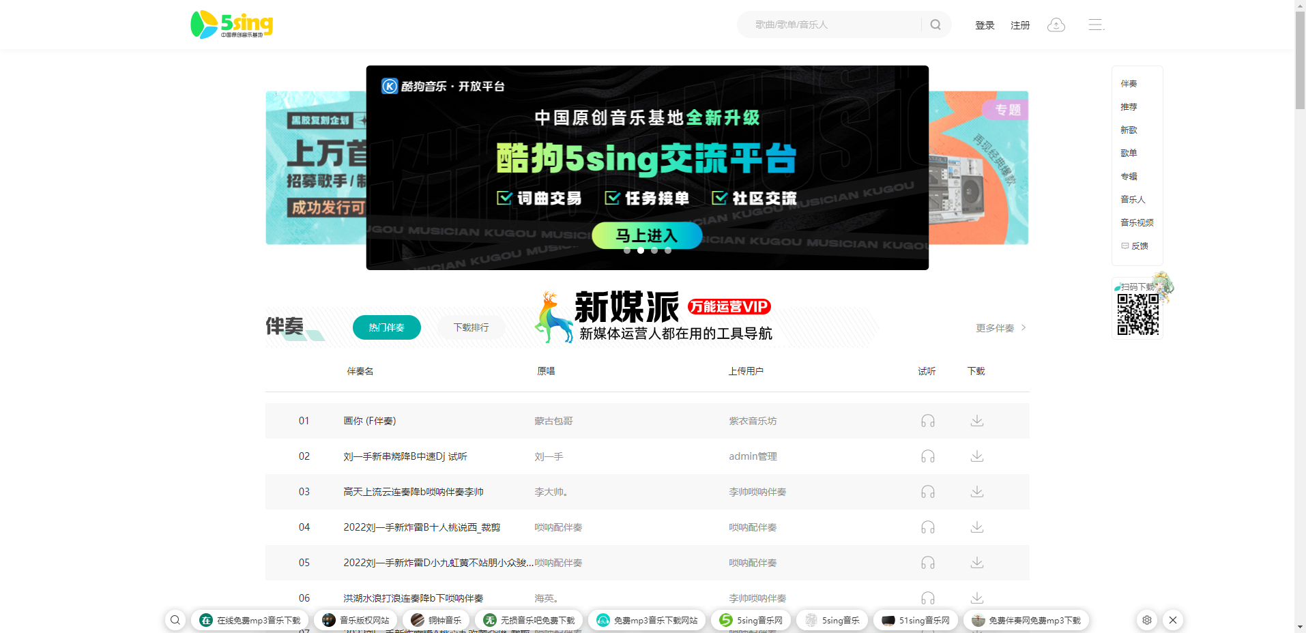Select the first carousel indicator dot

click(627, 250)
